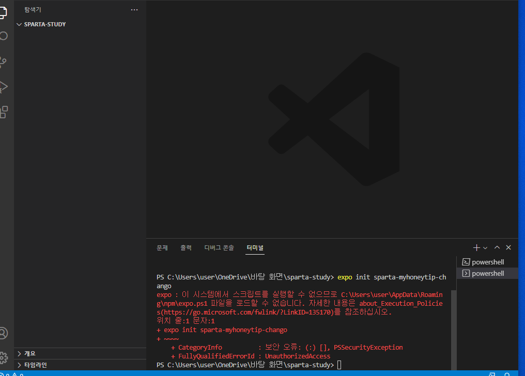Select the second powershell terminal entry

pyautogui.click(x=487, y=273)
